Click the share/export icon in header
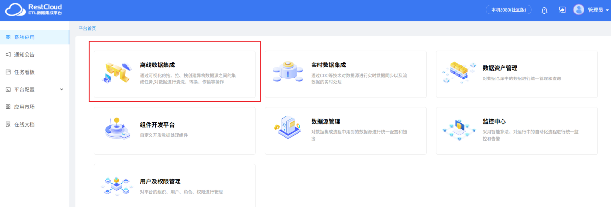The width and height of the screenshot is (611, 207). [562, 10]
